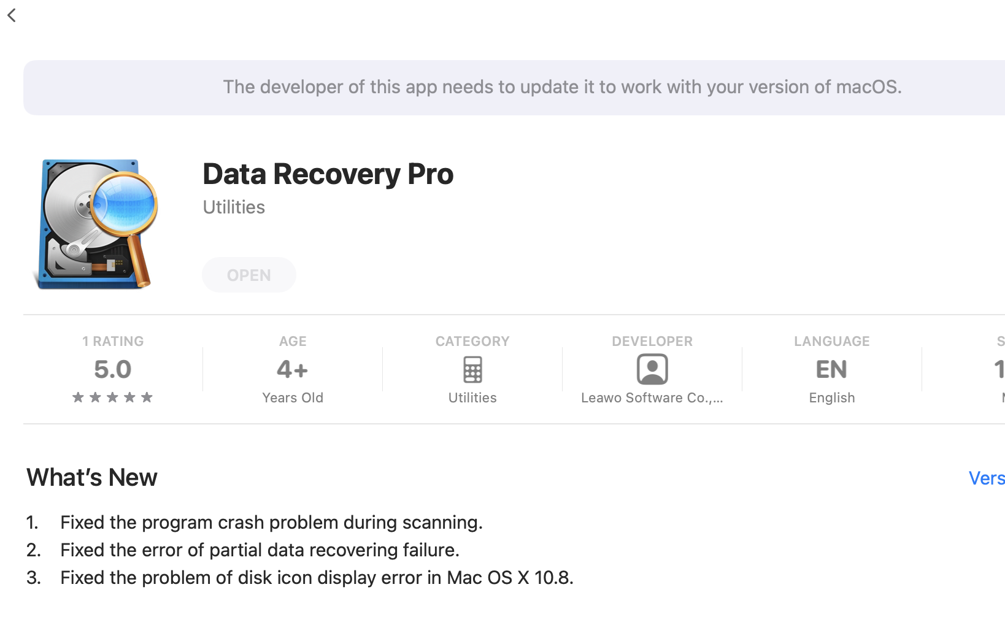This screenshot has height=633, width=1005.
Task: Click the developer profile silhouette icon
Action: point(652,369)
